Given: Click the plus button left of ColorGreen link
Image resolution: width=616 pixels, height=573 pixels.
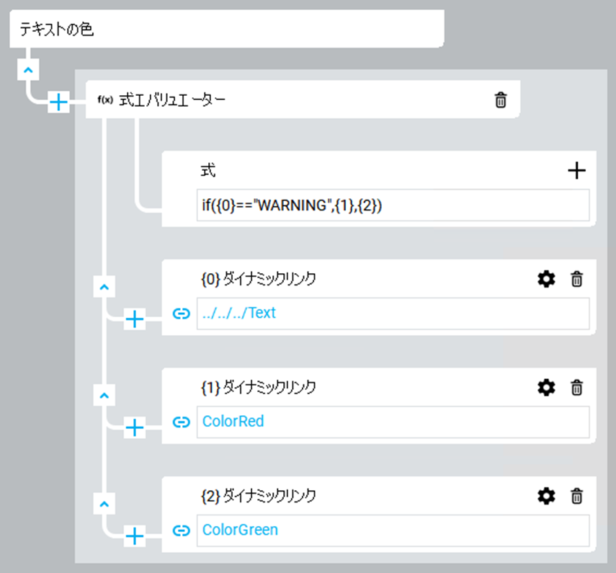Looking at the screenshot, I should [x=135, y=536].
